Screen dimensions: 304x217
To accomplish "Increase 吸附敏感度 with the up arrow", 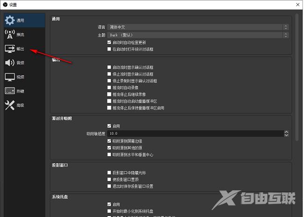I will click(x=286, y=132).
